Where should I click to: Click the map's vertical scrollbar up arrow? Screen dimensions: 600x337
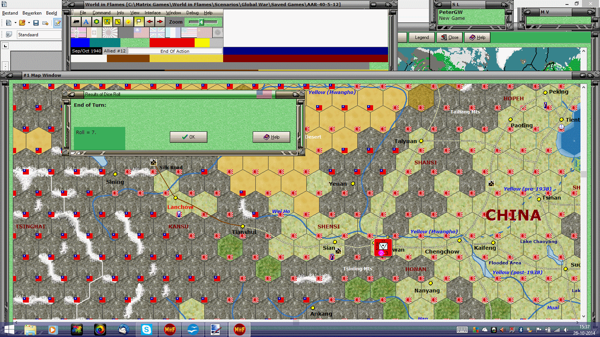coord(583,87)
